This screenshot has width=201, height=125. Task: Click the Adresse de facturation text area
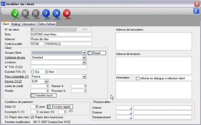[x=154, y=42]
